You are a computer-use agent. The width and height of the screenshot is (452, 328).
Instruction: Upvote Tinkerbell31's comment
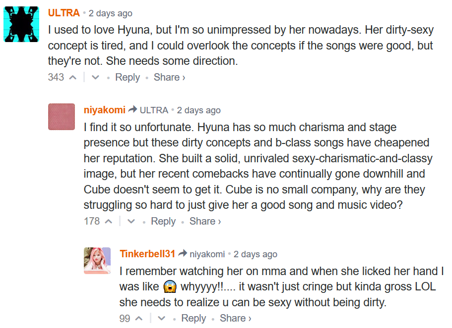139,319
